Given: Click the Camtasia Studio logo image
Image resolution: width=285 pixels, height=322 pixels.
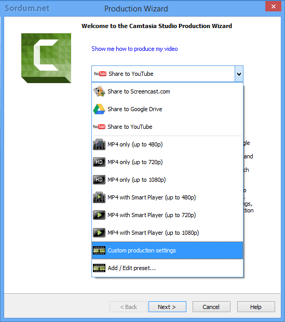Looking at the screenshot, I should click(46, 58).
